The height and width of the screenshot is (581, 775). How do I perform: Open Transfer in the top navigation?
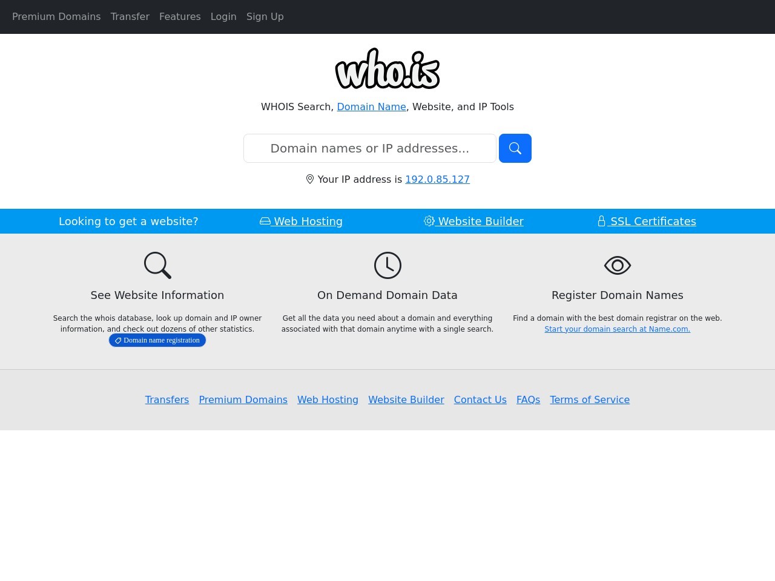[x=130, y=16]
